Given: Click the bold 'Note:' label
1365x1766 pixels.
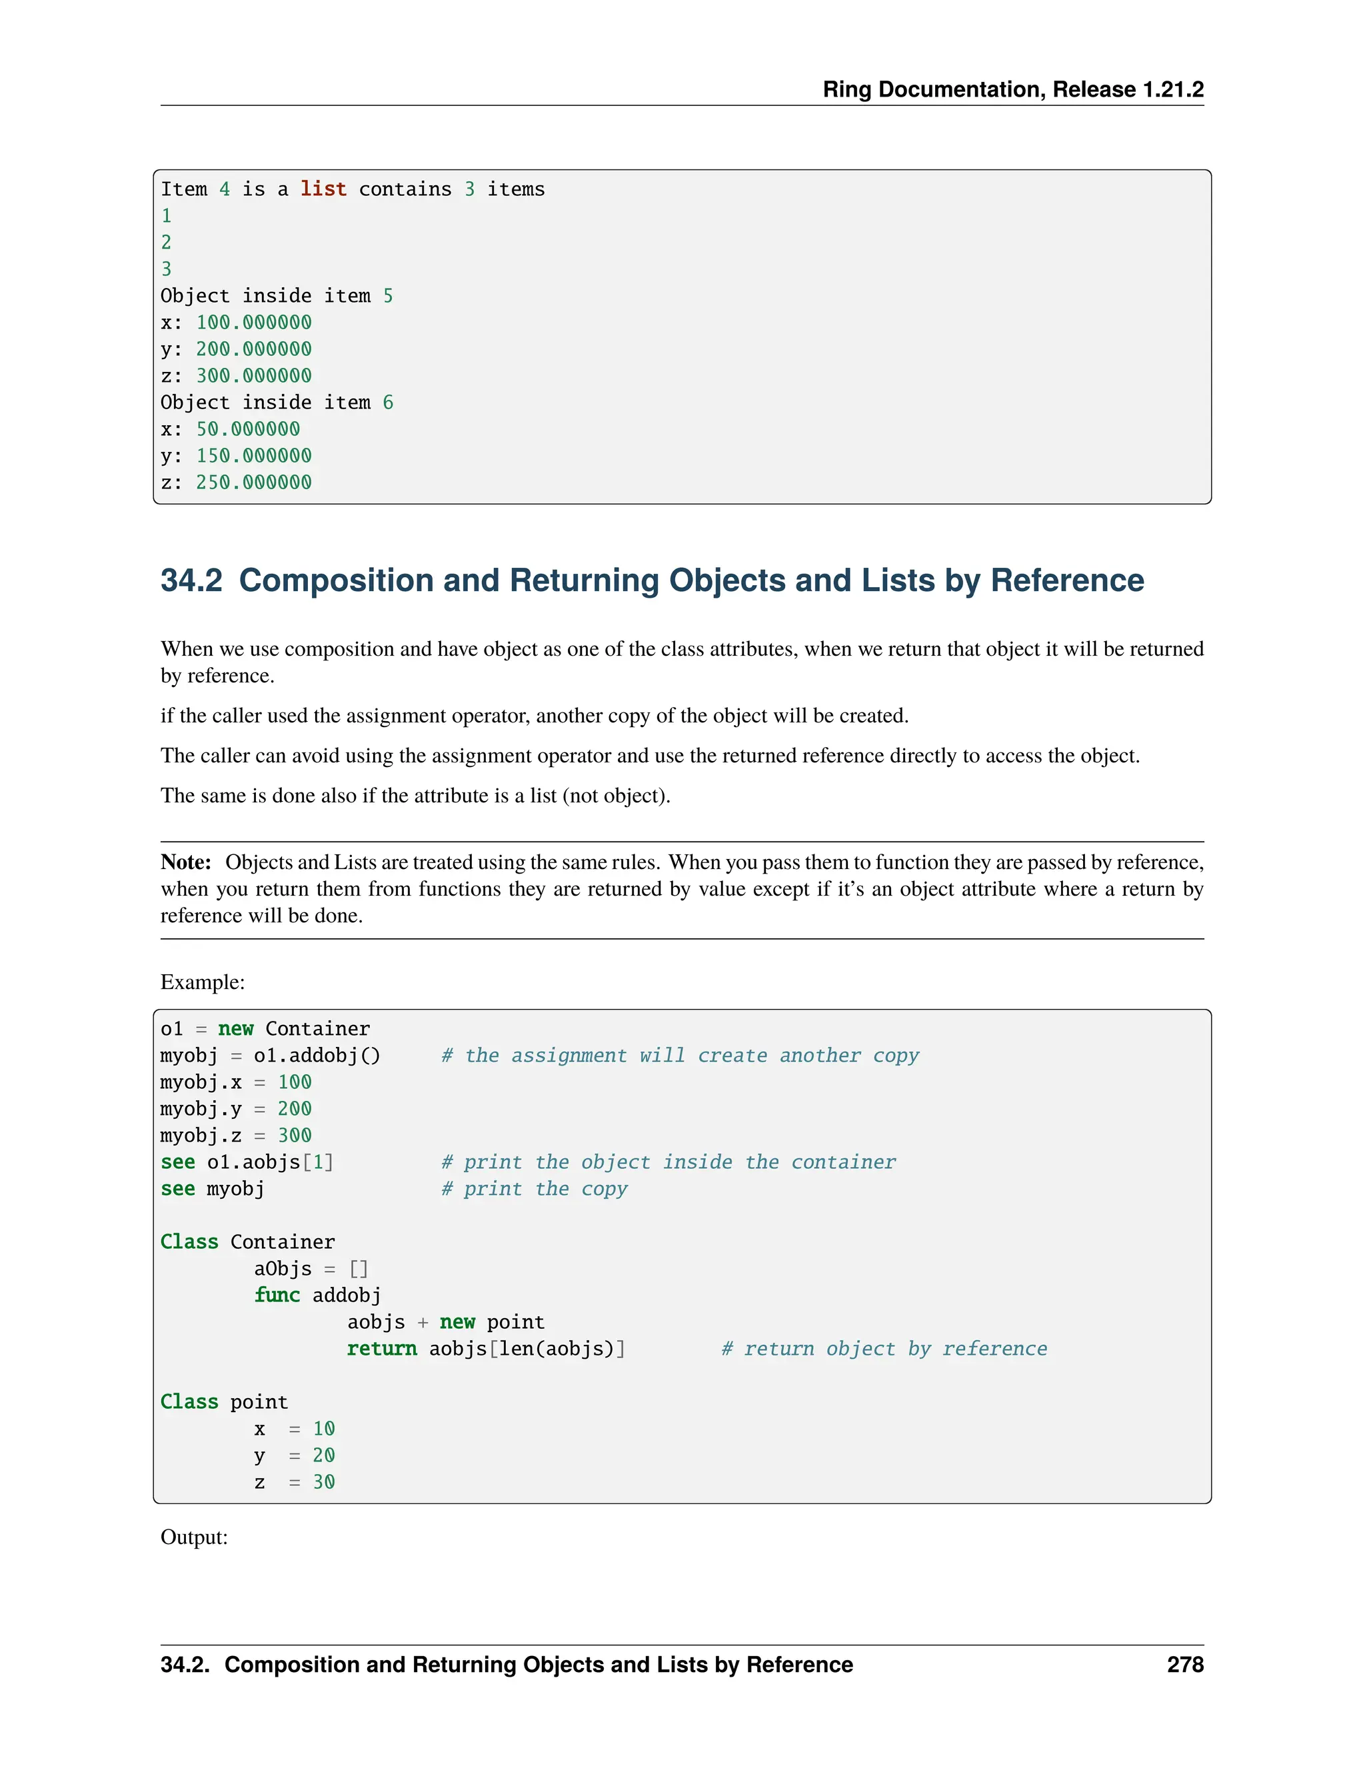Looking at the screenshot, I should coord(186,862).
